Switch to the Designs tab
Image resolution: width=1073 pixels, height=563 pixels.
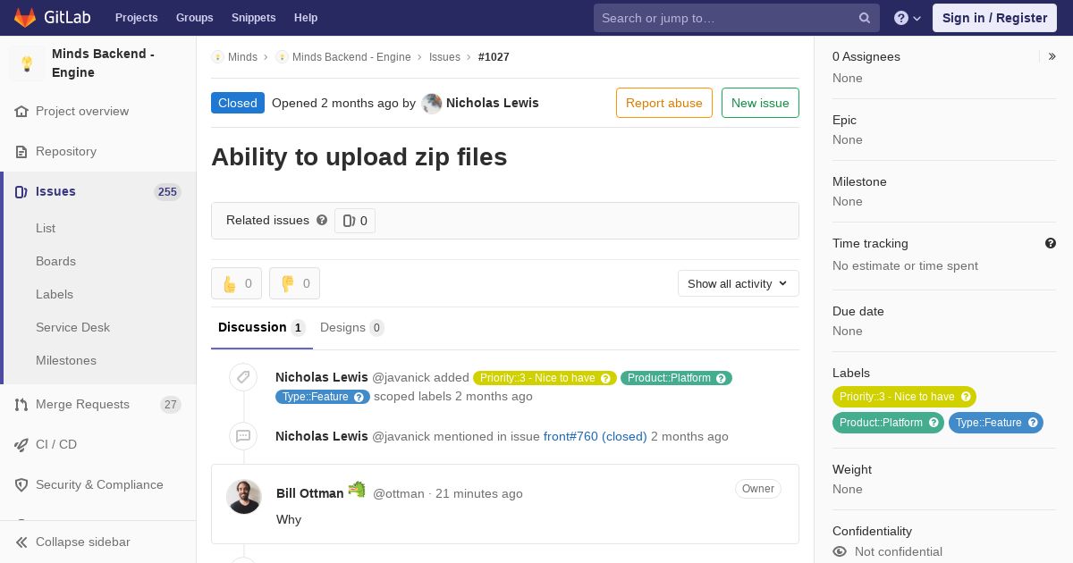pyautogui.click(x=352, y=328)
